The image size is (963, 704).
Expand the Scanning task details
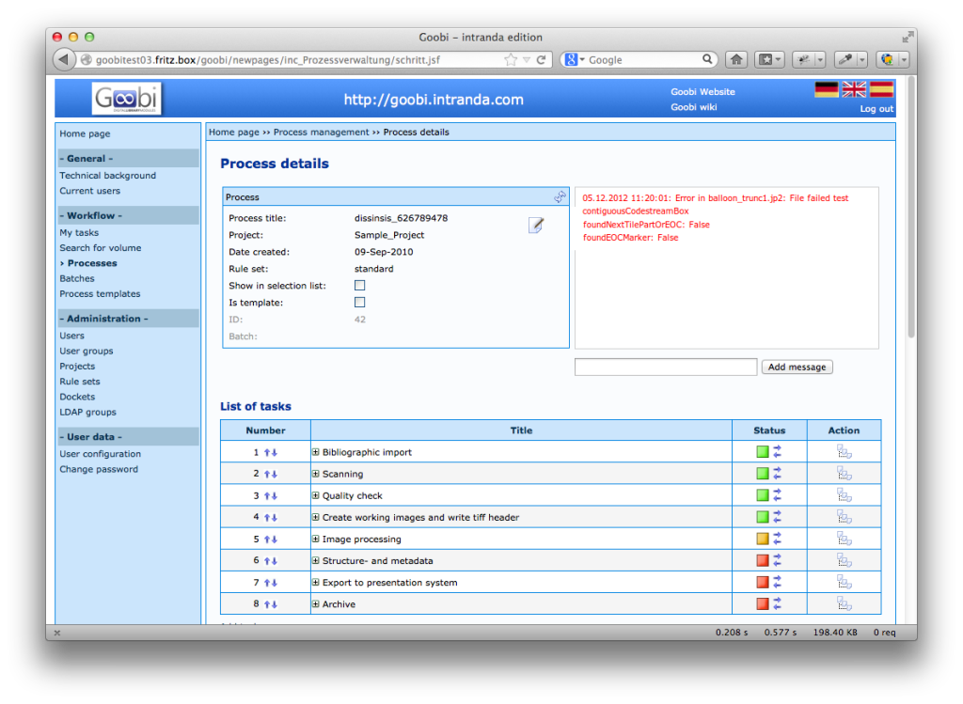tap(316, 473)
